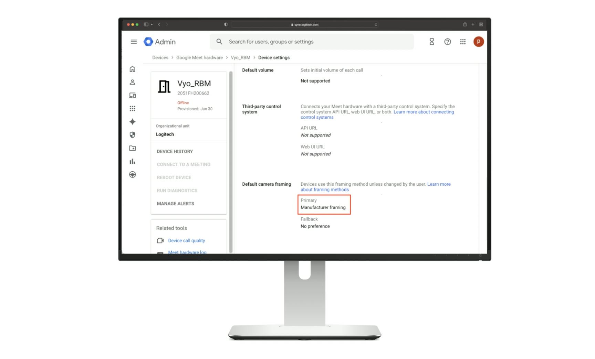595x359 pixels.
Task: Click the room door icon beside Vyo_RBM
Action: [164, 87]
